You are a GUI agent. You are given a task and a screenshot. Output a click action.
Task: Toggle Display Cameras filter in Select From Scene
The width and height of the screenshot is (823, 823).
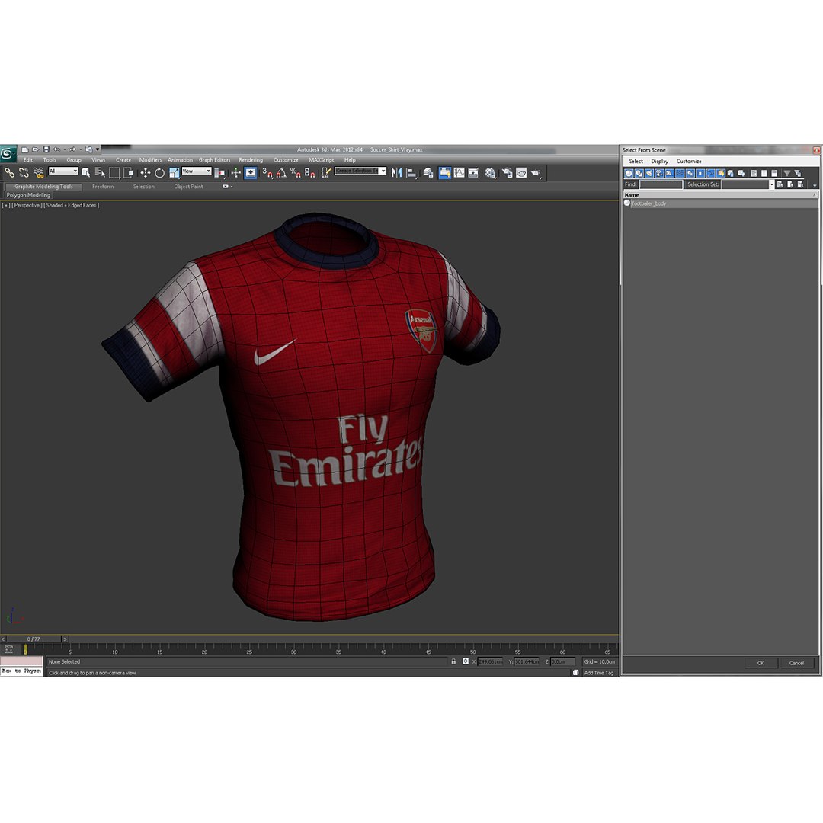[x=659, y=173]
